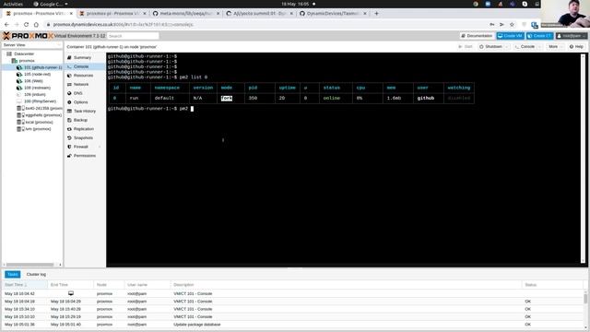
Task: Open Console dropdown arrow in toolbar
Action: point(539,47)
